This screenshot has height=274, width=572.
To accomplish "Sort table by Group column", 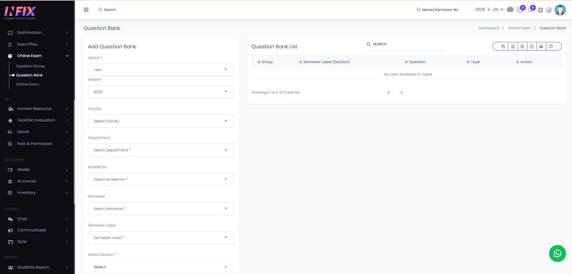I will tap(265, 62).
